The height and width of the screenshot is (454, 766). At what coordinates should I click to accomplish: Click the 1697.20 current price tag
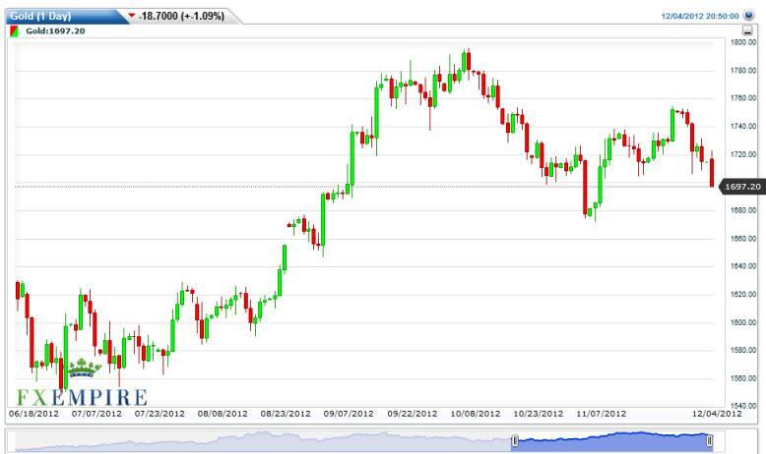click(742, 186)
